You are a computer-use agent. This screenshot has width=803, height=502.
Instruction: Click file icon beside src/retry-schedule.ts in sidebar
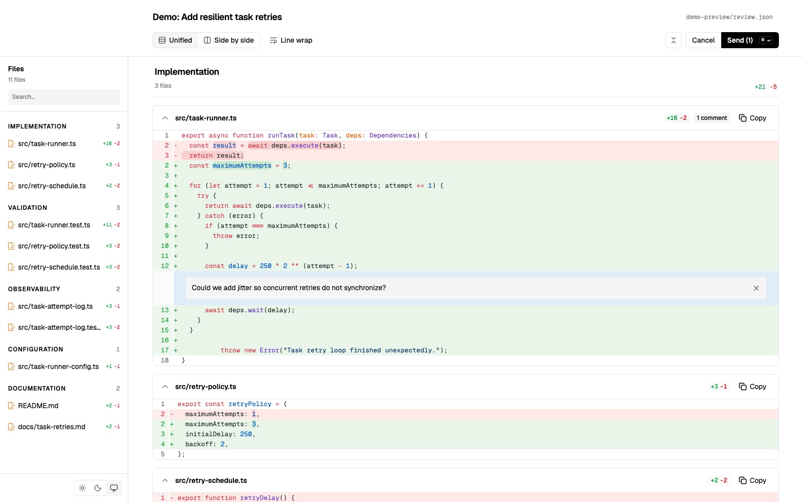coord(12,186)
